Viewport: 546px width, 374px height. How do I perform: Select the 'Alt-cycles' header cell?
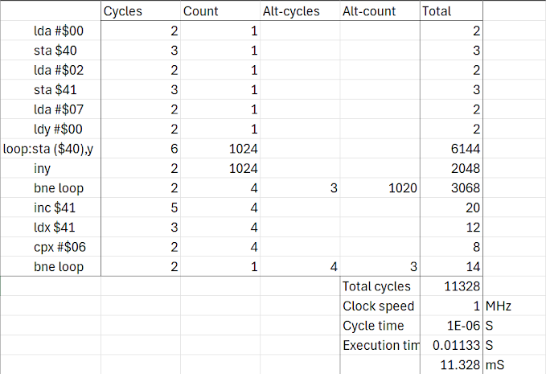[x=300, y=11]
